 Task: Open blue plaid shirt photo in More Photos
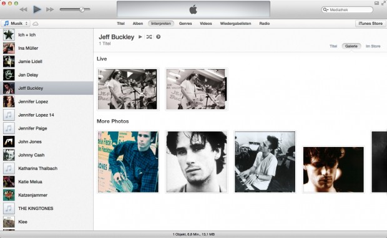click(128, 162)
